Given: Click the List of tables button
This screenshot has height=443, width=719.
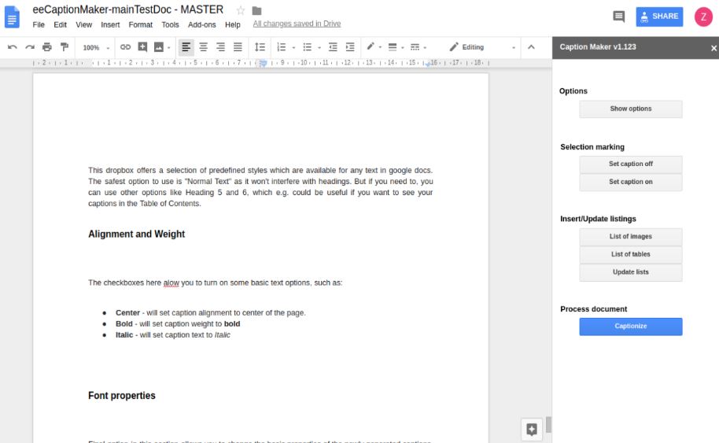Looking at the screenshot, I should coord(630,254).
